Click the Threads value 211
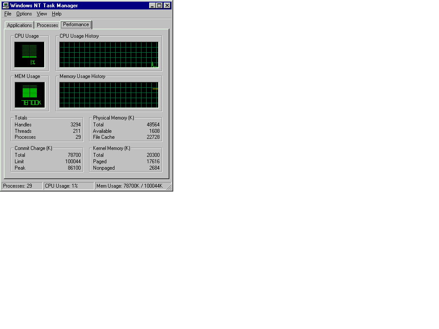 tap(77, 131)
